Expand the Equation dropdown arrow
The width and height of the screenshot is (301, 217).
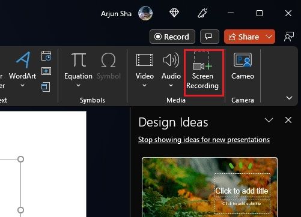[78, 86]
